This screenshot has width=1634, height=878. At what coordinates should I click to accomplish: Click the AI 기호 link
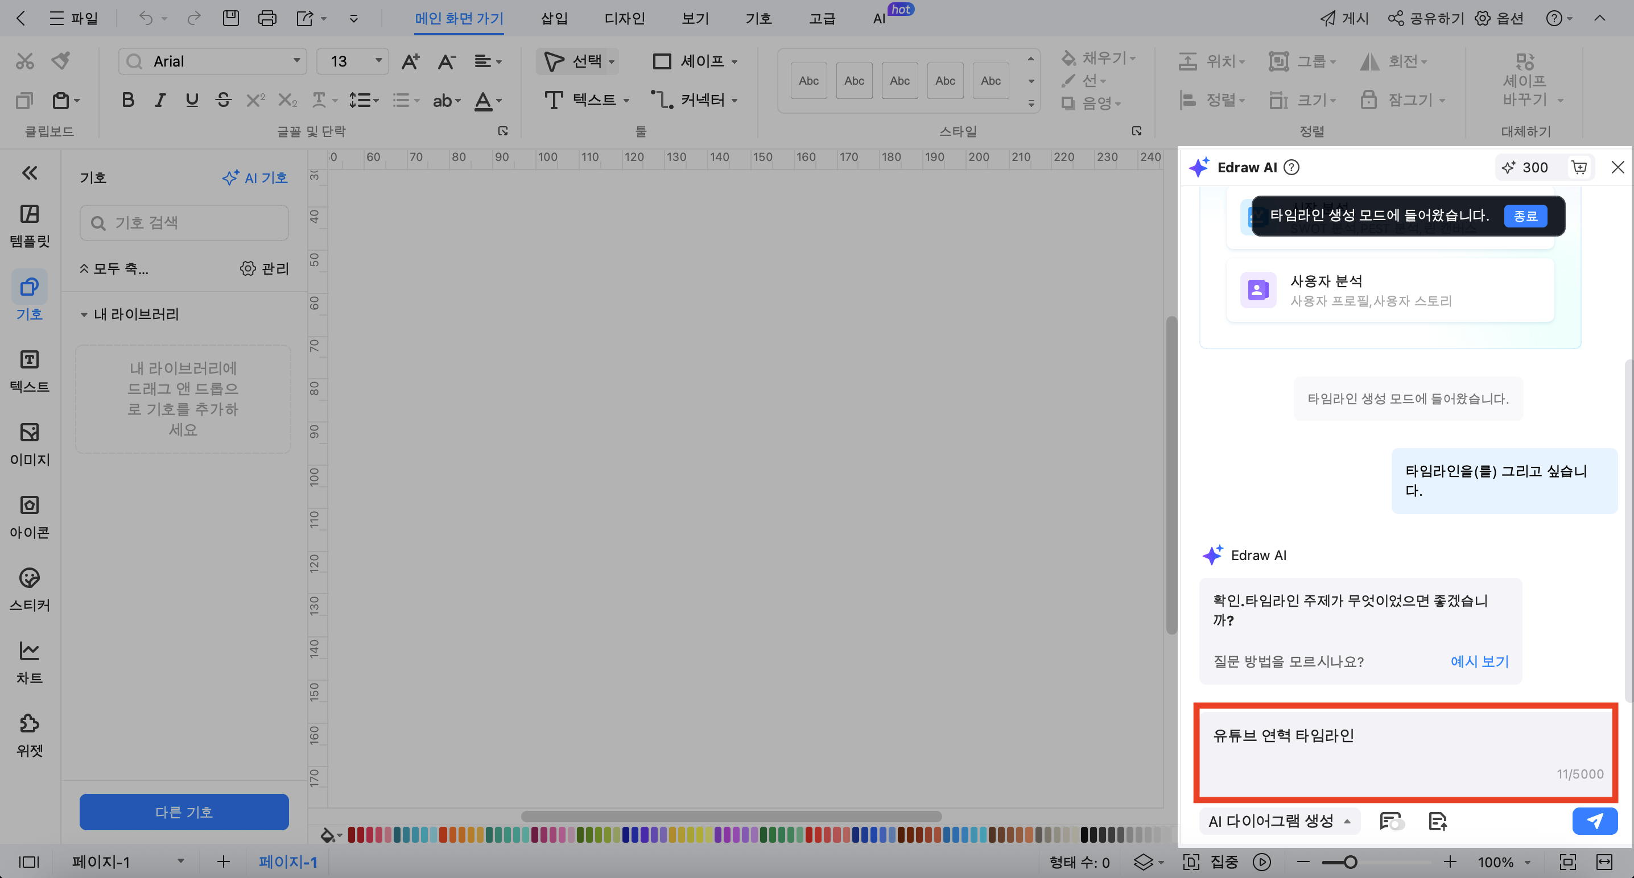[x=255, y=177]
